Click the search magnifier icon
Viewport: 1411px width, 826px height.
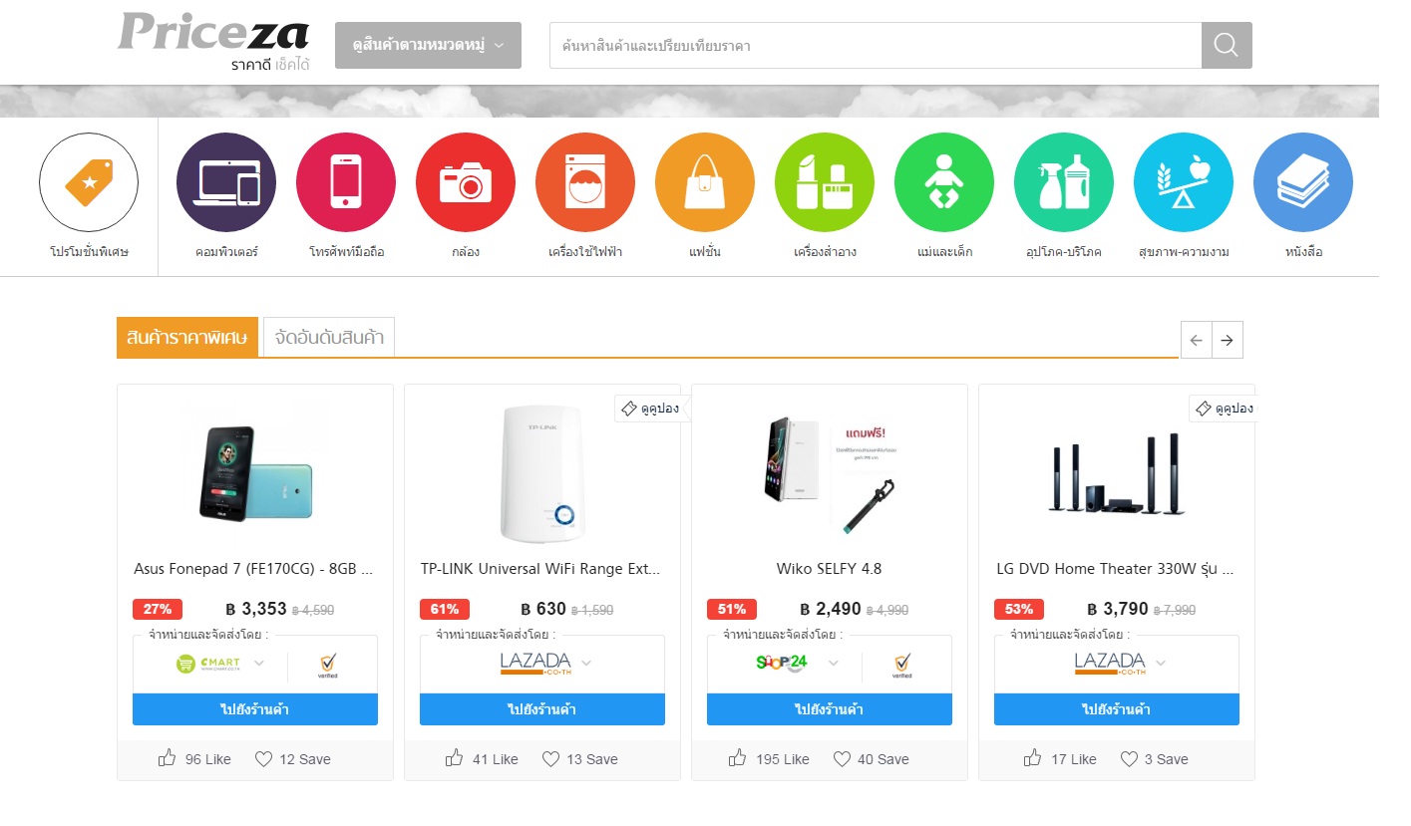[1226, 45]
